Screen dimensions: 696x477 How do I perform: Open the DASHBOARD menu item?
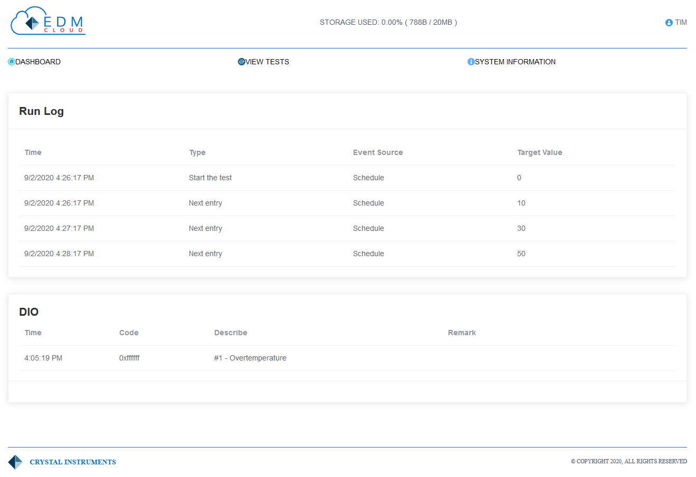pos(38,62)
